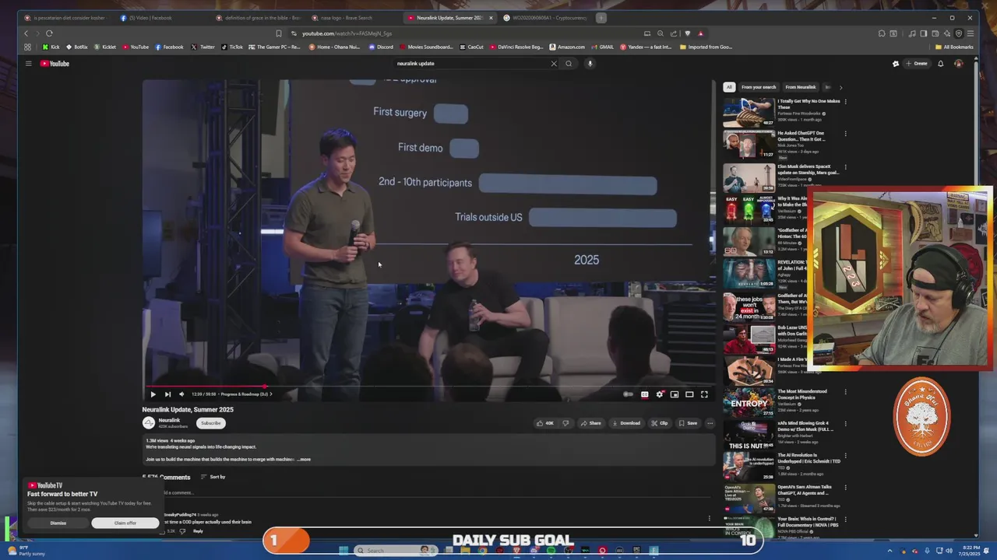997x560 pixels.
Task: Open the Kick bookmark
Action: click(x=51, y=47)
